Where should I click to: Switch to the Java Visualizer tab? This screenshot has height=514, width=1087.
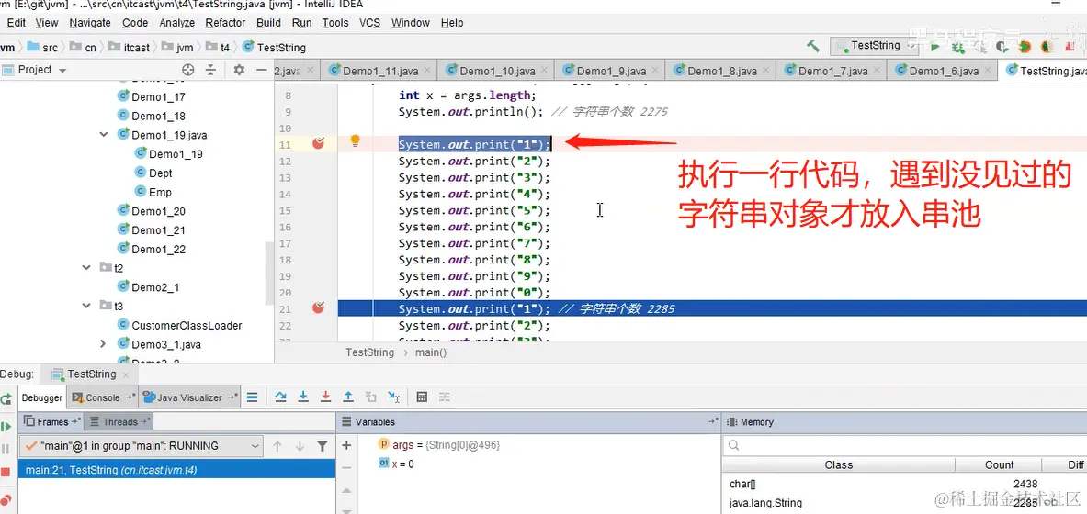pyautogui.click(x=190, y=397)
